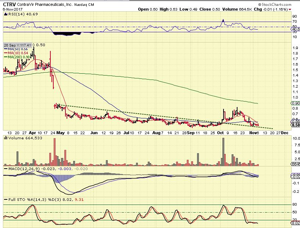Click the 8.02 stochastic value tag

(296, 223)
